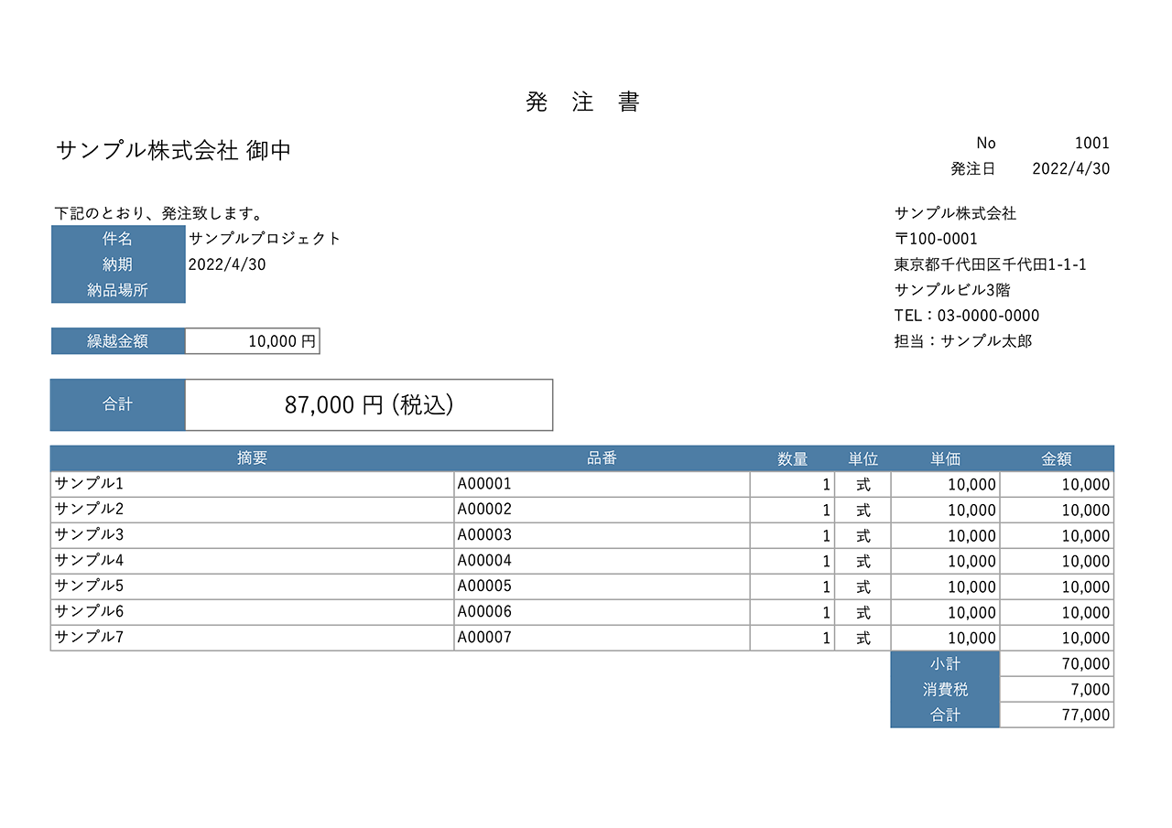Select the 単価 column header

point(945,458)
